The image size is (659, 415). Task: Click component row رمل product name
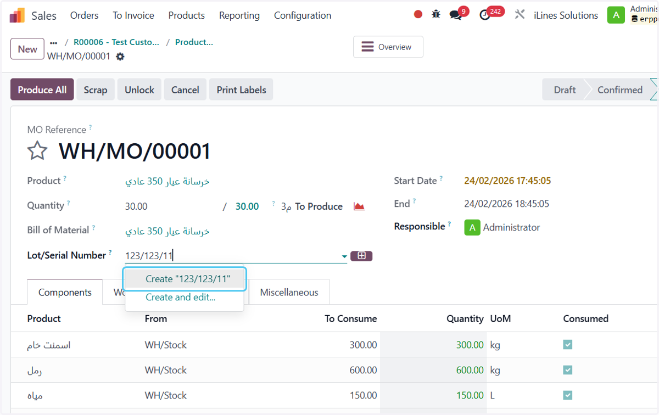coord(35,370)
